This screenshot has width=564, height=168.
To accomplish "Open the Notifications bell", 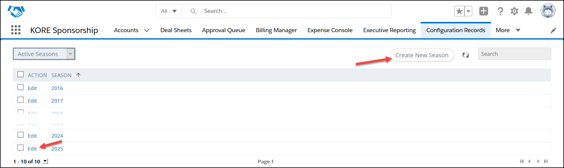I will [529, 11].
